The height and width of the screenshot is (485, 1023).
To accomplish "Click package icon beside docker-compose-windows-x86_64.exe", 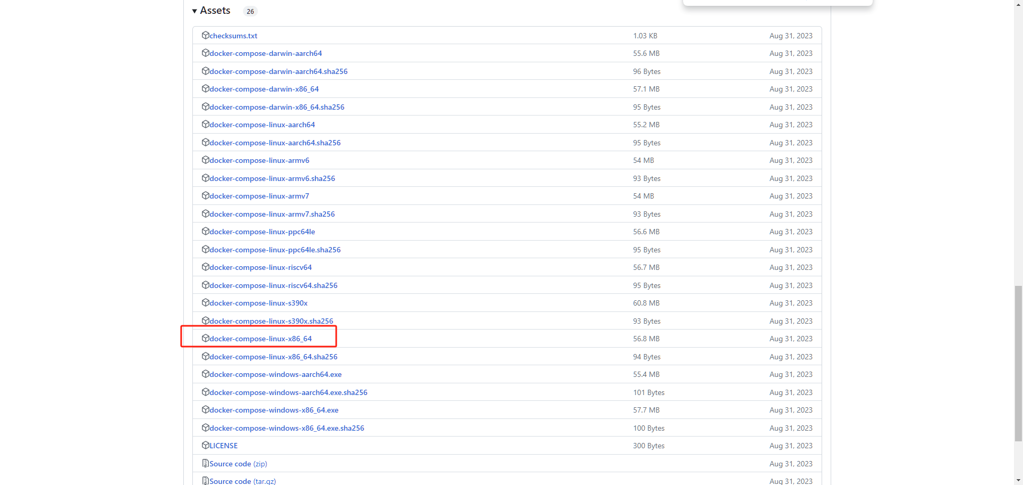I will [205, 410].
